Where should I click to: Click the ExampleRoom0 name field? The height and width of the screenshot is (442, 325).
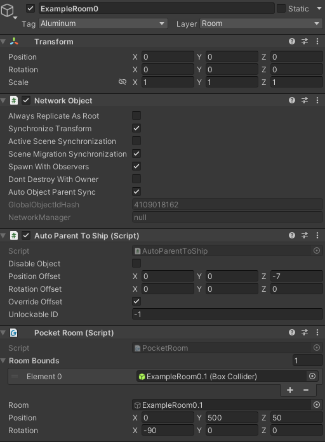156,8
